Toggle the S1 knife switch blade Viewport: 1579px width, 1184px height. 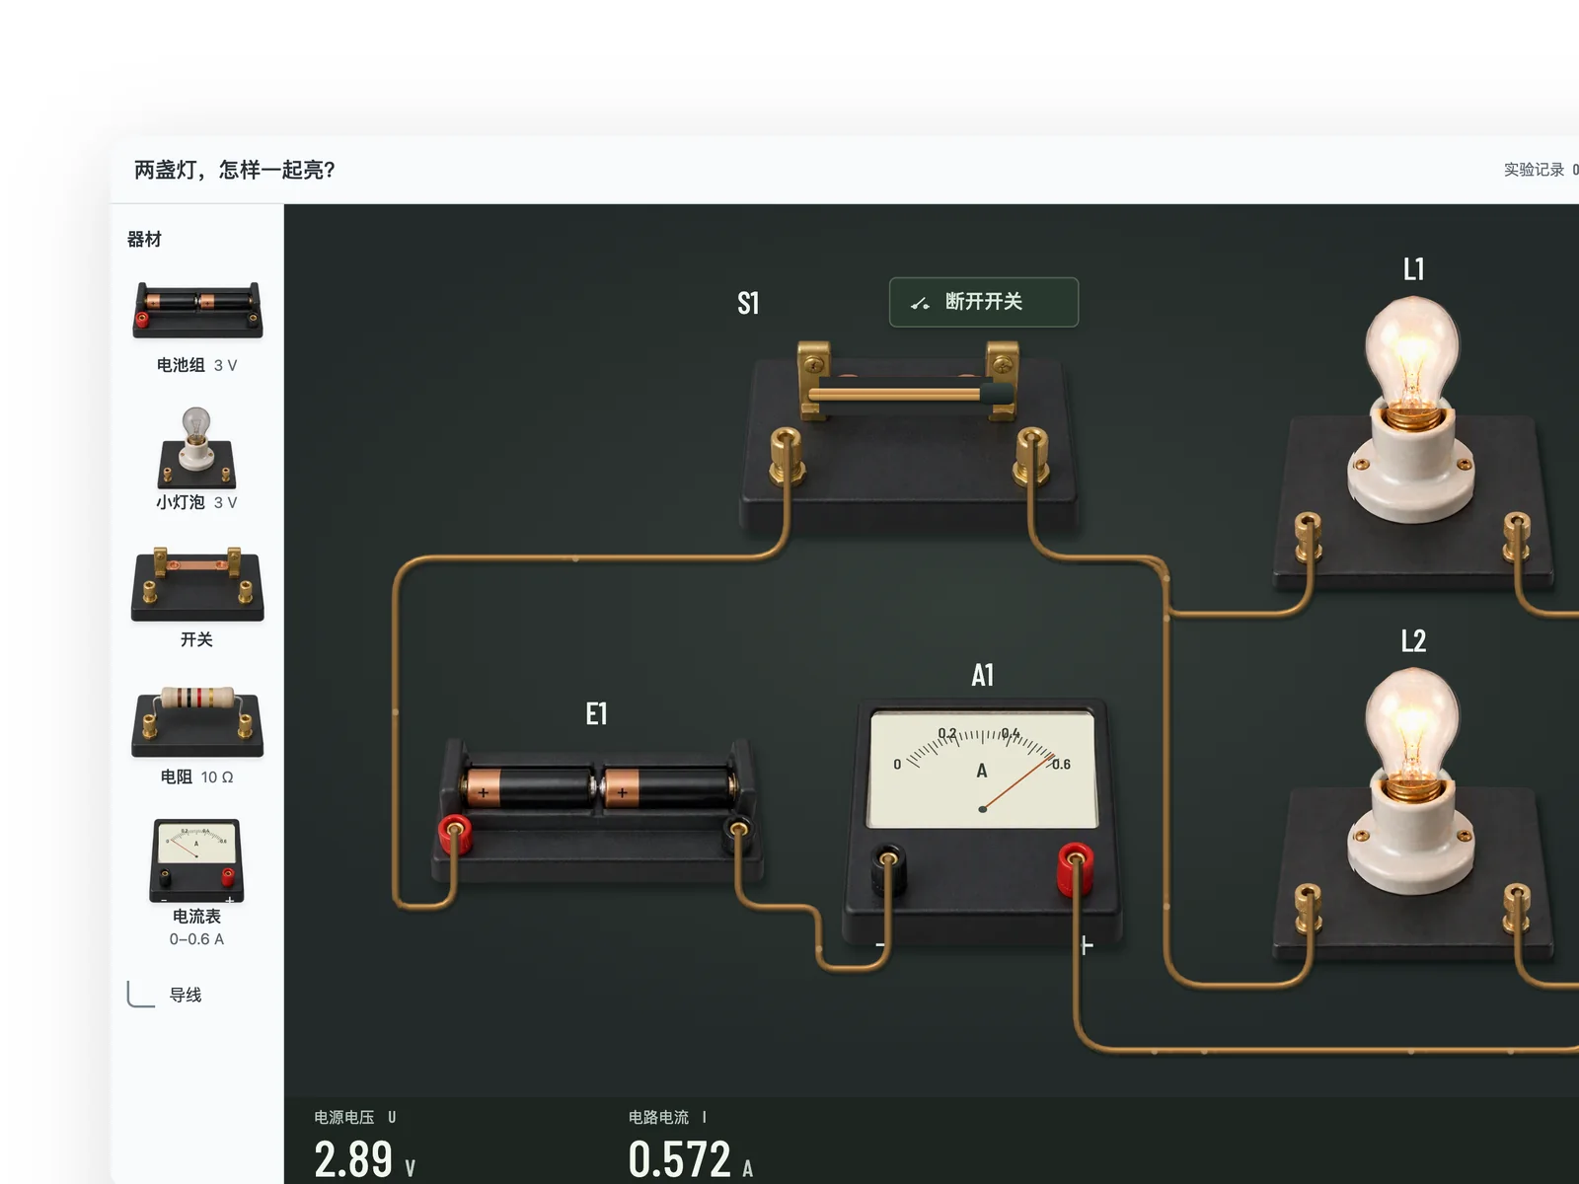[x=909, y=394]
